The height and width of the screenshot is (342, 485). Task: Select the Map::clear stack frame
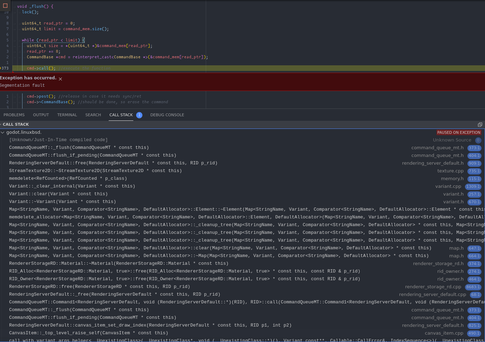tap(242, 248)
